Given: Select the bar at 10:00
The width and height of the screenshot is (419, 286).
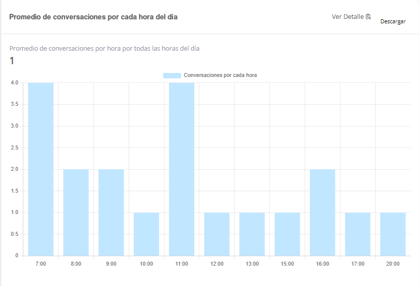Looking at the screenshot, I should coord(147,234).
